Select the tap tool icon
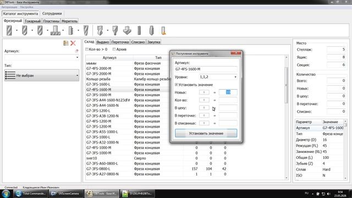 click(x=152, y=30)
